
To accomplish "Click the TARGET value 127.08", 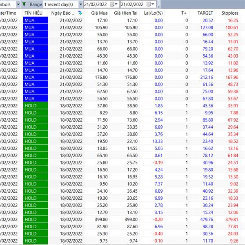I will tap(207, 27).
